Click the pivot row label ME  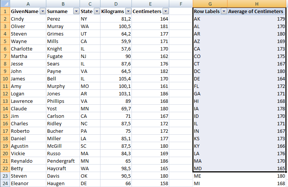point(210,176)
